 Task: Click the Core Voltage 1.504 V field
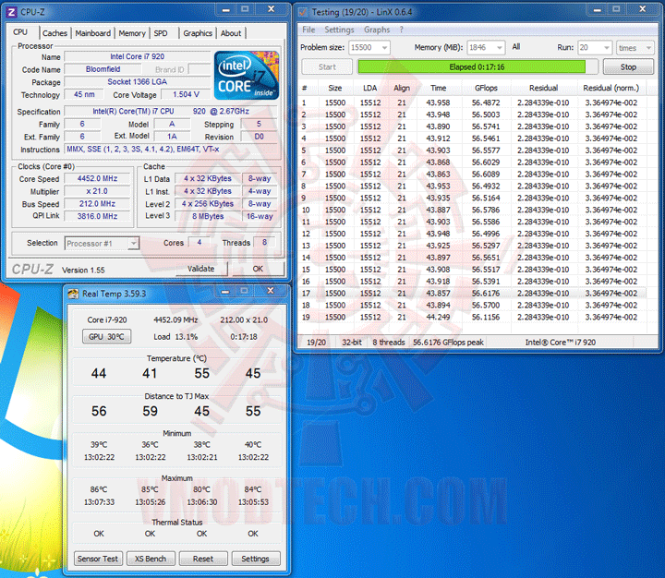click(x=186, y=94)
